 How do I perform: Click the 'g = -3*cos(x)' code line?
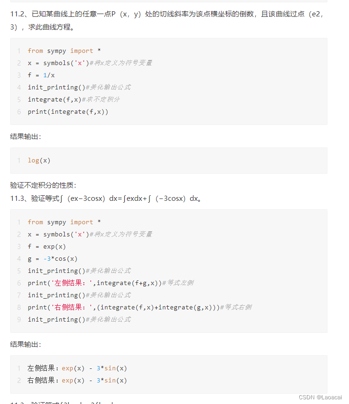[x=52, y=259]
